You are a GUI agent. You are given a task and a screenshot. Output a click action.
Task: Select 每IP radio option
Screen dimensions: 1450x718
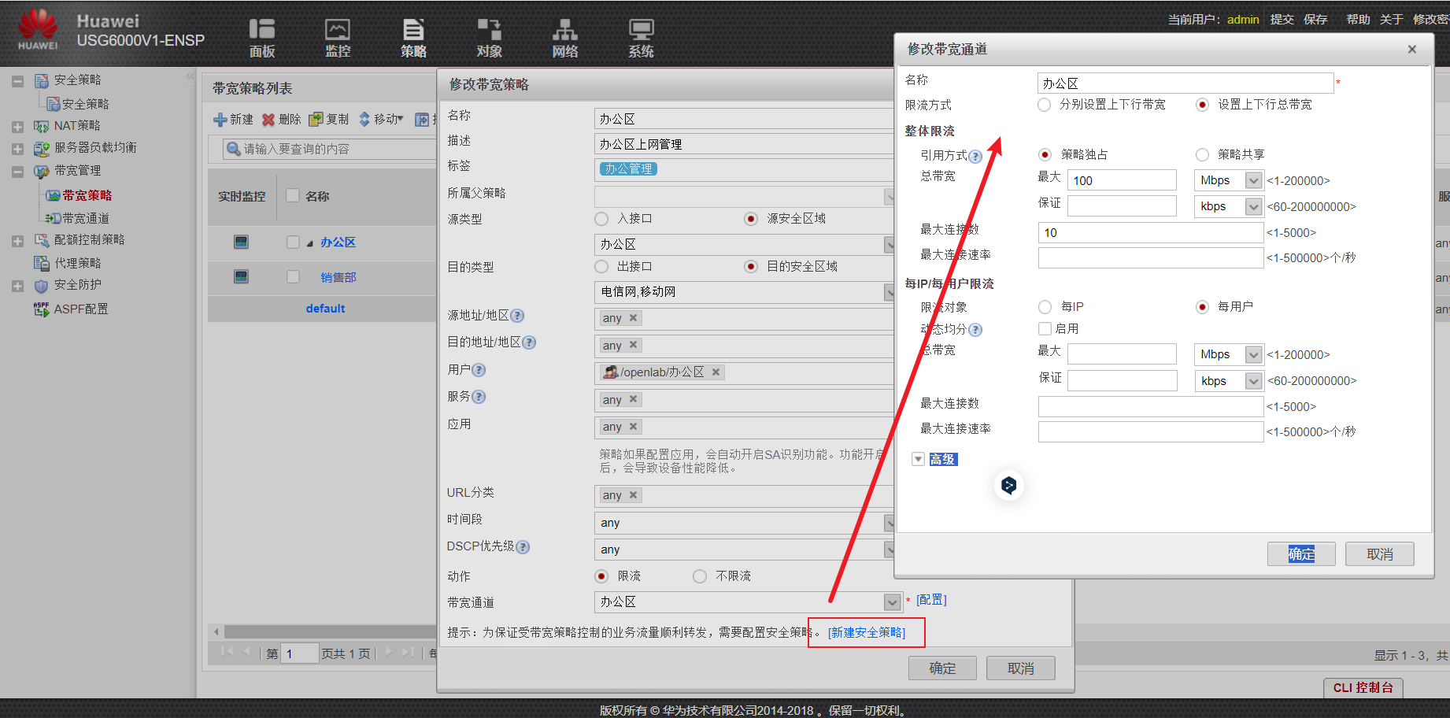click(x=1045, y=306)
